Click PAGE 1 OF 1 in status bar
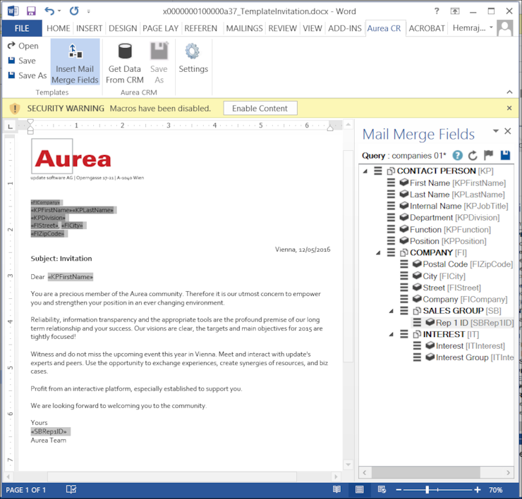Image resolution: width=522 pixels, height=499 pixels. click(25, 490)
